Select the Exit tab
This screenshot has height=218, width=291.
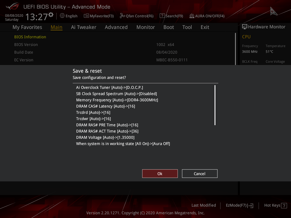click(205, 27)
